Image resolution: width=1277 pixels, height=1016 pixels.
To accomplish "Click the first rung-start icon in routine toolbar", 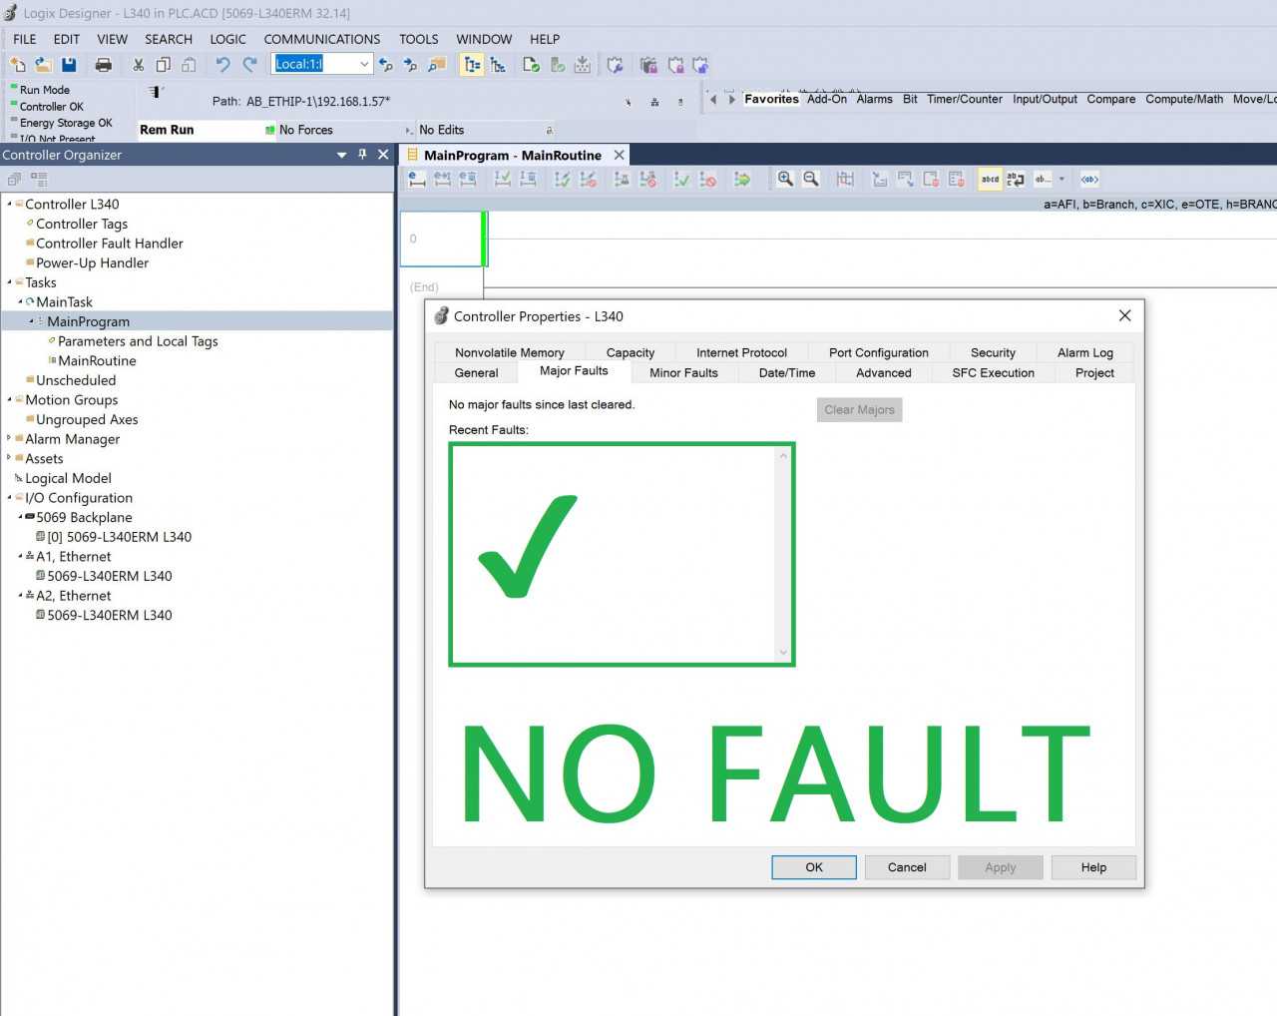I will 417,179.
